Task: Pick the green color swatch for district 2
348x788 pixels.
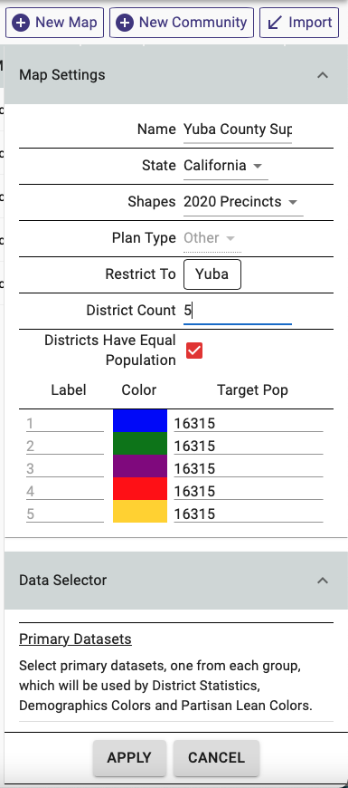Action: (140, 443)
